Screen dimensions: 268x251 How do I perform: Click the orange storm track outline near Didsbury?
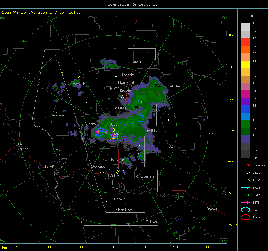pos(115,137)
